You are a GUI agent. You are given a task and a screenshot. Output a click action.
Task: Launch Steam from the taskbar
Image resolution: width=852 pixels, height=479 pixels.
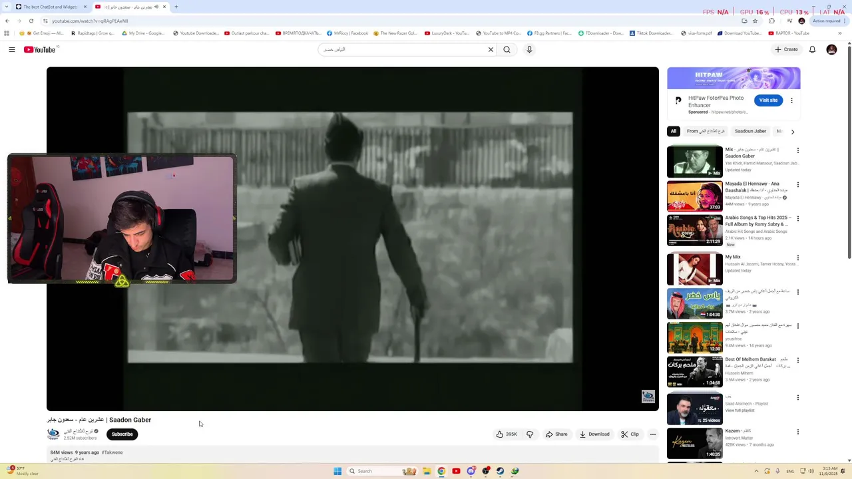(x=500, y=471)
